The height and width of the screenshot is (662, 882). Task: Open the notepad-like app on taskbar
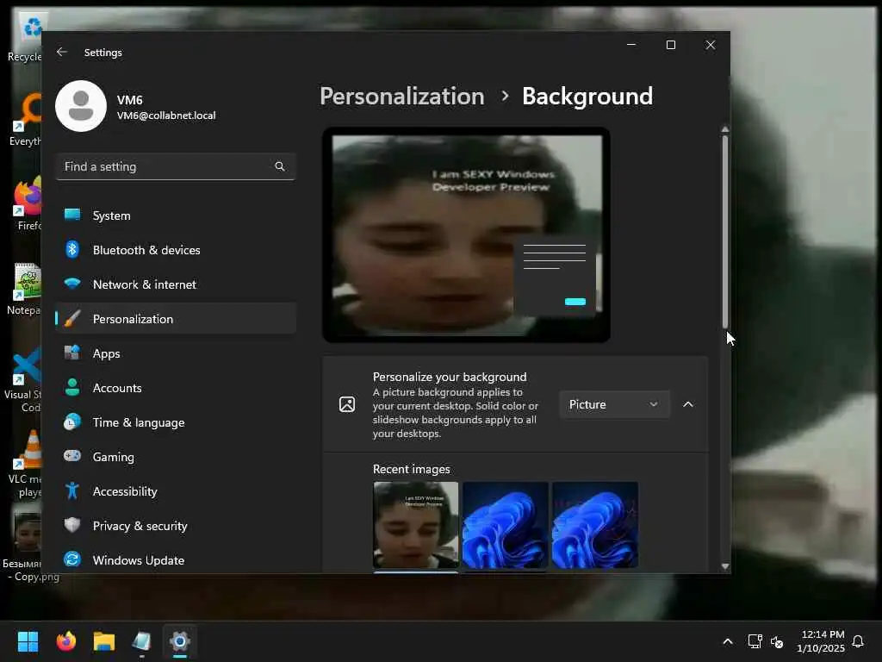142,641
